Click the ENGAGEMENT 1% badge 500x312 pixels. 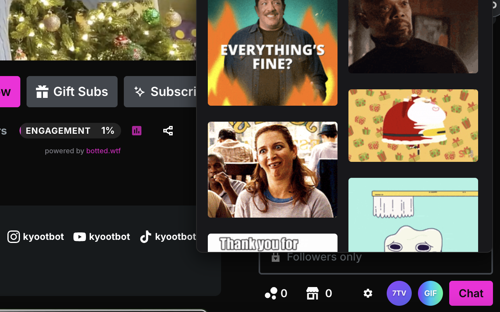click(x=70, y=131)
